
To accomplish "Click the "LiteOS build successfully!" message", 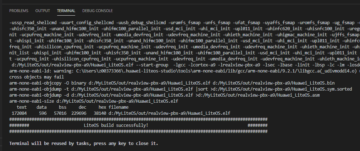I will click(x=116, y=125).
